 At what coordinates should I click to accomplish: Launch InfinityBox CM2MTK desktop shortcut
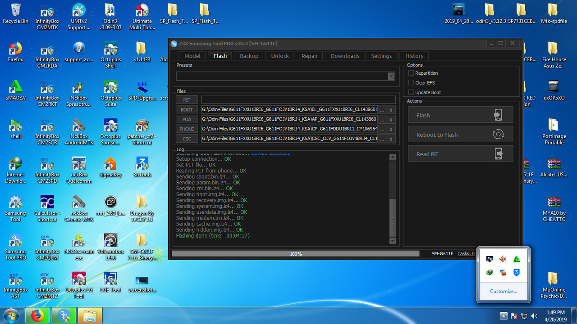point(47,17)
